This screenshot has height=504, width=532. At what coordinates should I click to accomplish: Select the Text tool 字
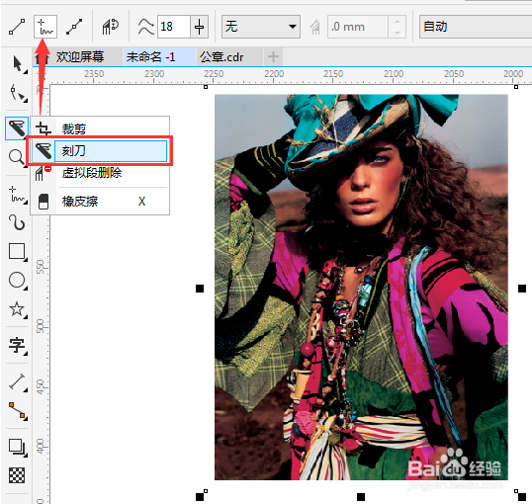point(17,346)
